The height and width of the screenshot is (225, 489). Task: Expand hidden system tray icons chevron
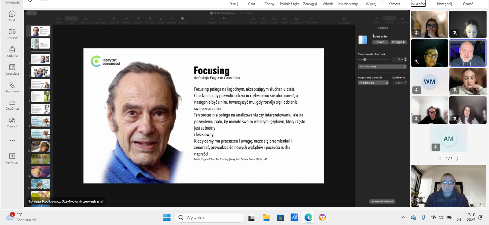click(403, 217)
